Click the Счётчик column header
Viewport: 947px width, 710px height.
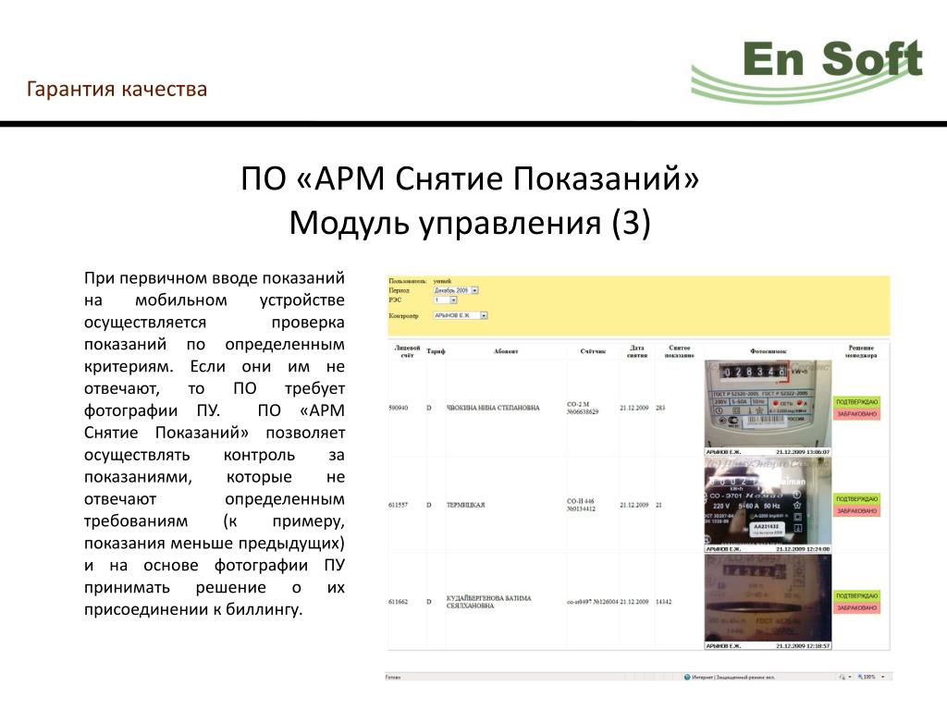(593, 351)
